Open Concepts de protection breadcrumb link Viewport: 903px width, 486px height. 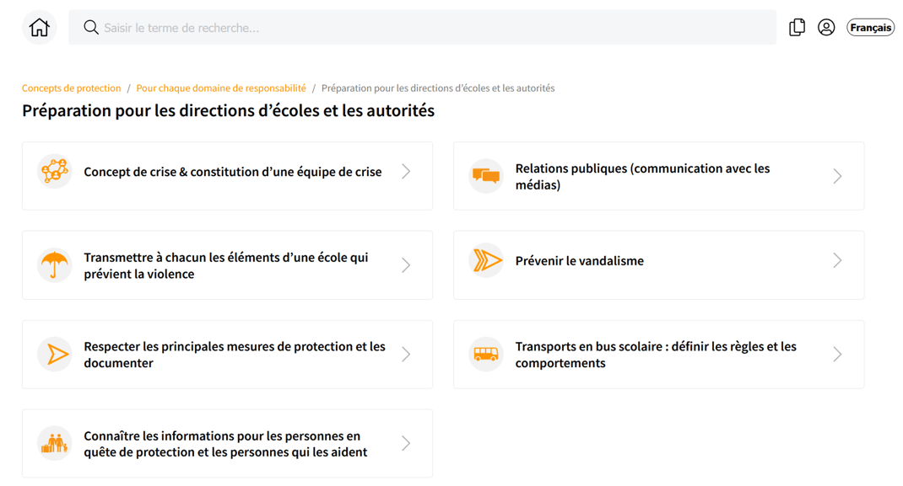[x=72, y=88]
